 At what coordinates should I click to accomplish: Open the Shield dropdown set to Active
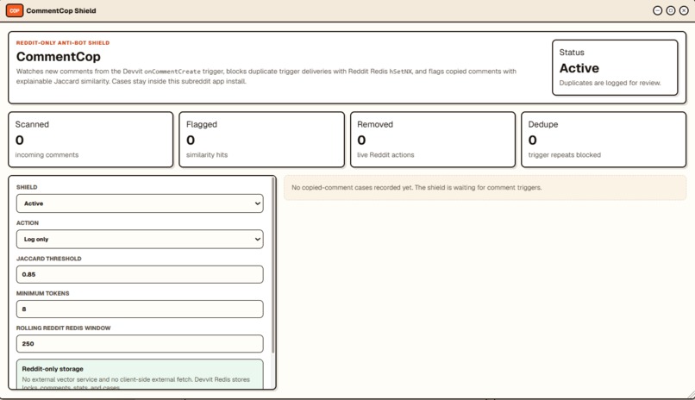point(140,203)
